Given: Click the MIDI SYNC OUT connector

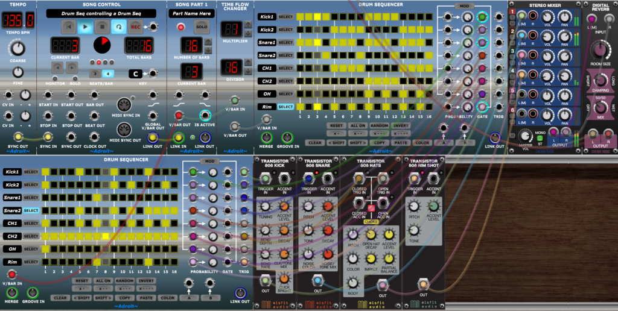Looking at the screenshot, I should pos(124,130).
